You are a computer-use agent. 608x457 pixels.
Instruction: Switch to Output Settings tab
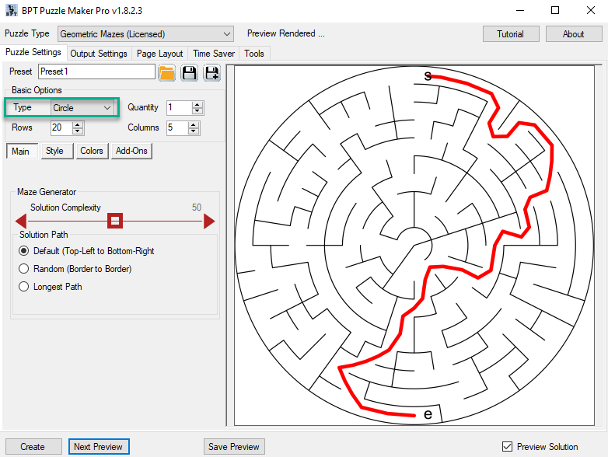click(x=99, y=54)
